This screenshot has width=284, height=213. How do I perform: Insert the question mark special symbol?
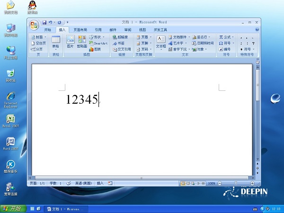(x=253, y=43)
